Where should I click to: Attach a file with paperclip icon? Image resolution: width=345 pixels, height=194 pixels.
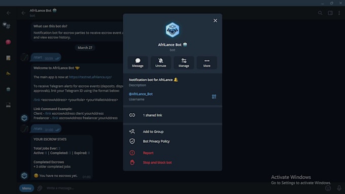tap(40, 188)
